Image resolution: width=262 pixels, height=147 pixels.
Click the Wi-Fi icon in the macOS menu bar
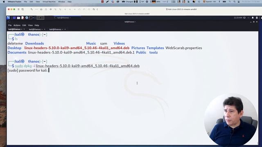(x=230, y=2)
